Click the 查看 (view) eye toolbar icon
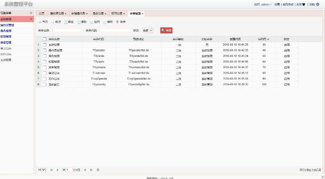The width and height of the screenshot is (325, 179). (40, 22)
